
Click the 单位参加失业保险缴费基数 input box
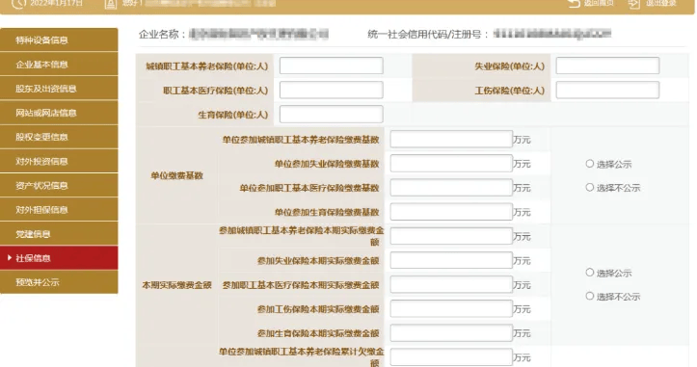tap(451, 164)
